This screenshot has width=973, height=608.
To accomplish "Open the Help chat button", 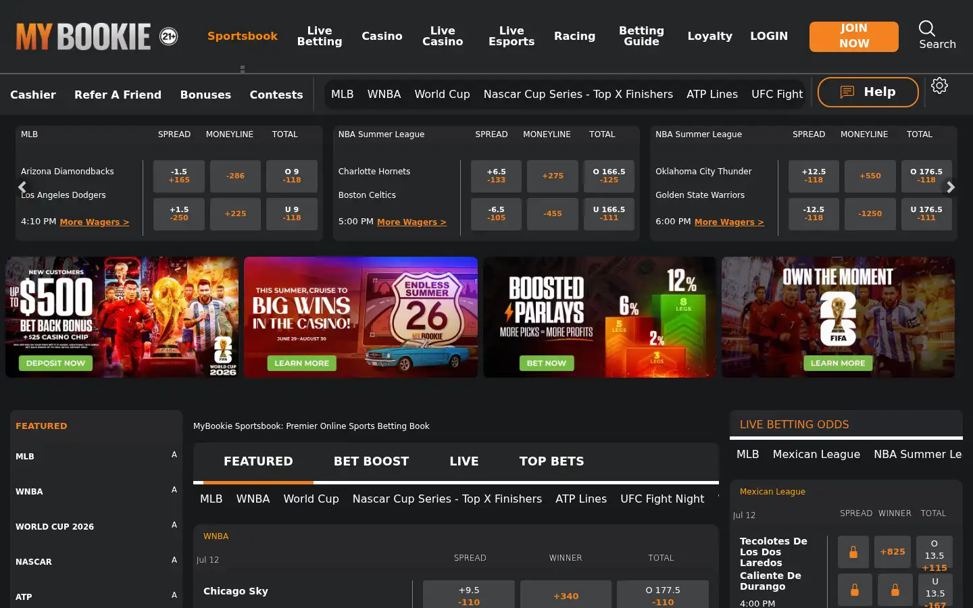I will (868, 92).
